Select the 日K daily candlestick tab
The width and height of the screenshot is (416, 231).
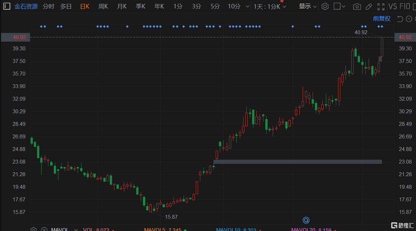(x=85, y=6)
